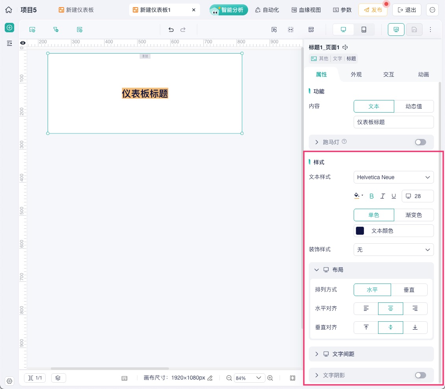Image resolution: width=445 pixels, height=389 pixels.
Task: Open the three-dot more options menu
Action: (x=430, y=30)
